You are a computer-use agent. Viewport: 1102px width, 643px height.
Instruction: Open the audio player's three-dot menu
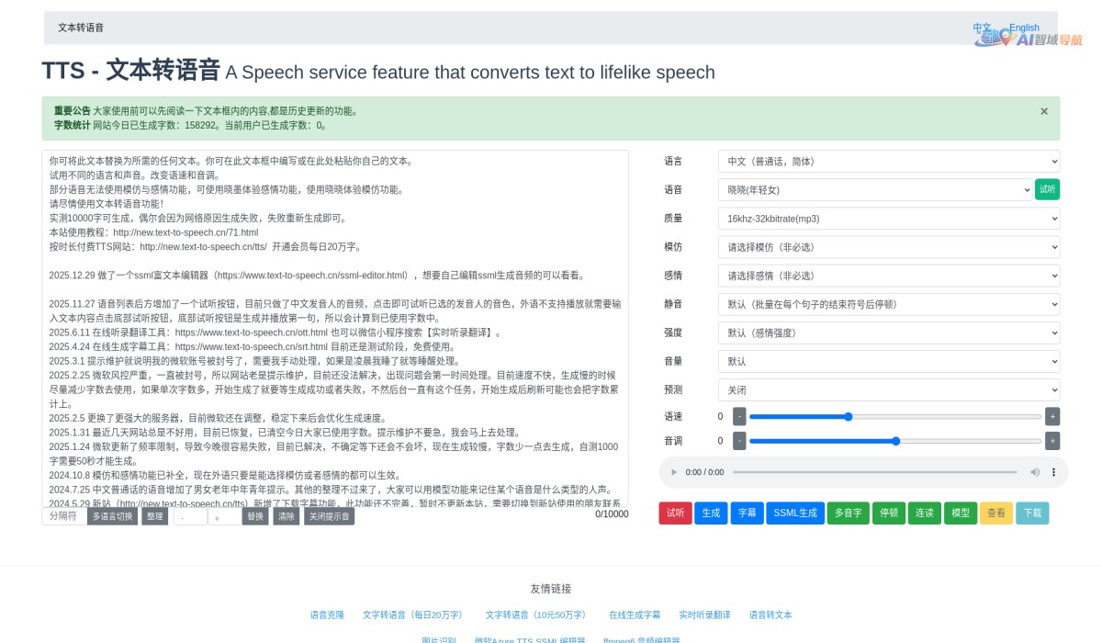coord(1053,472)
